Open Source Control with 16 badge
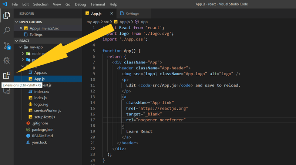Viewport: 296px width, 165px height. [7, 46]
